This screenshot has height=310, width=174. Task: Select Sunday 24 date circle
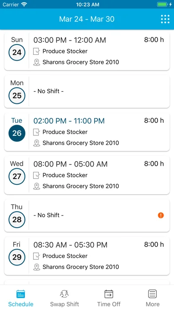[x=17, y=53]
